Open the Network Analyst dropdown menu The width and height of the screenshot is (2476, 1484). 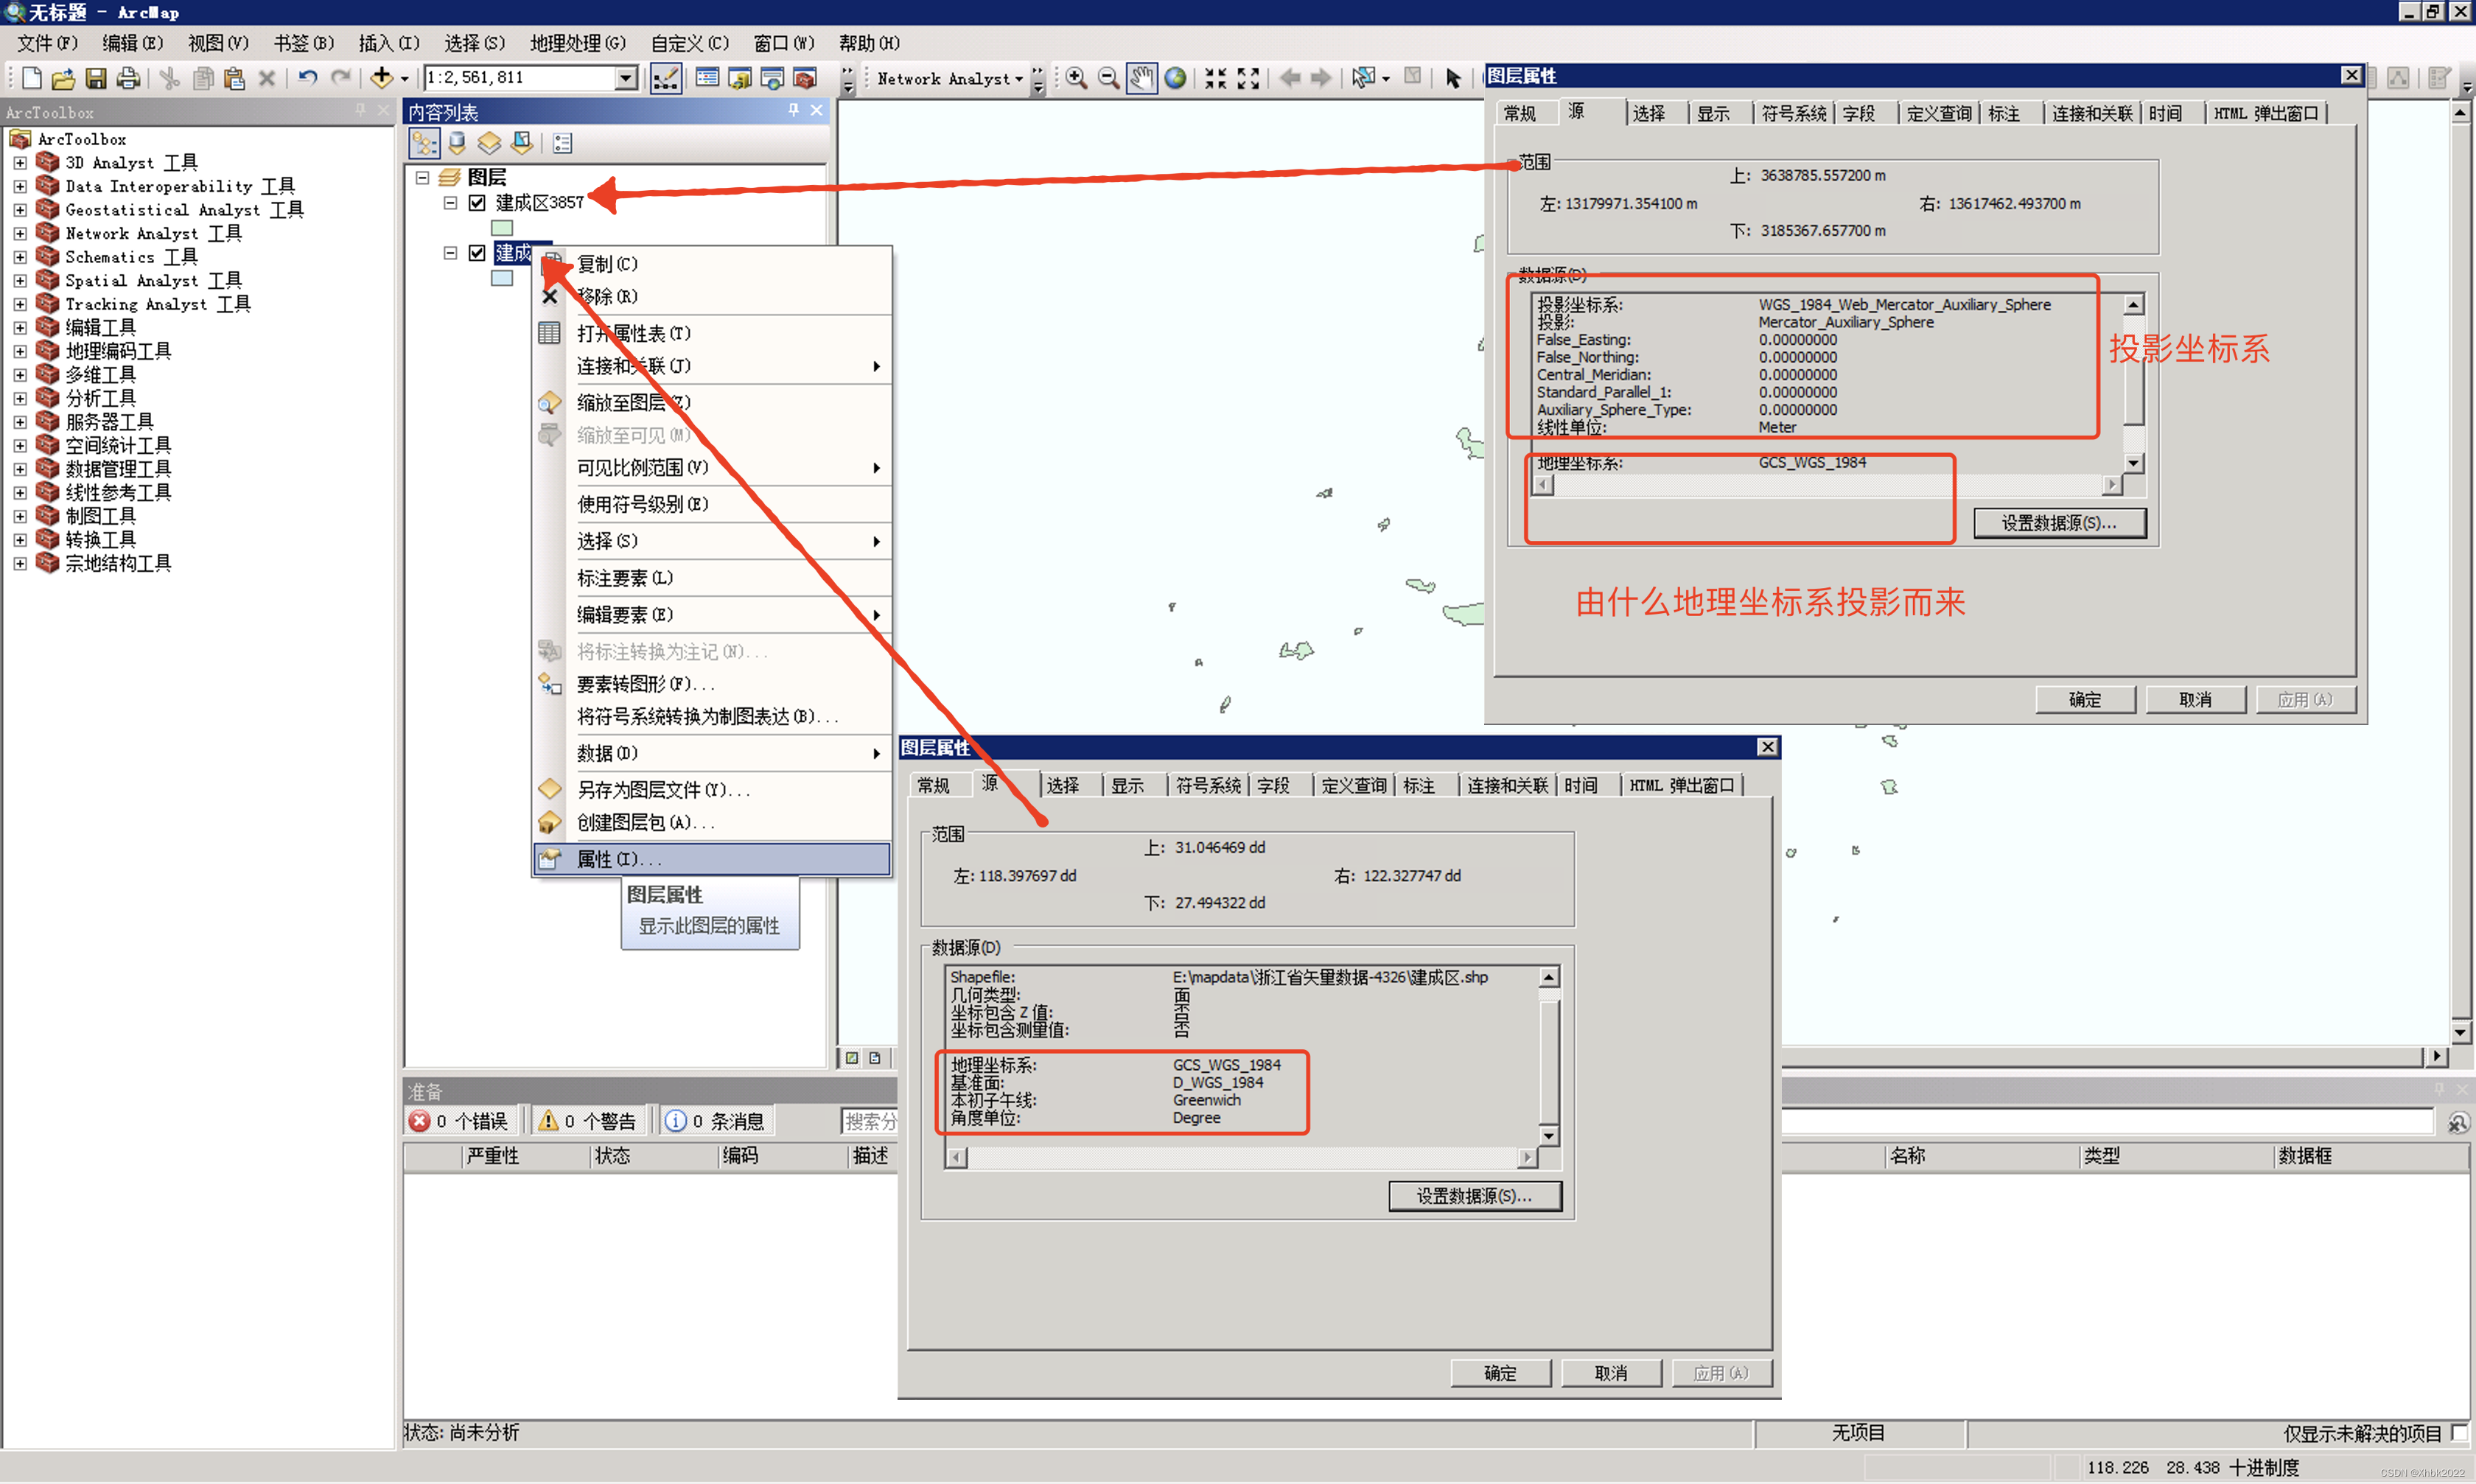pos(949,78)
